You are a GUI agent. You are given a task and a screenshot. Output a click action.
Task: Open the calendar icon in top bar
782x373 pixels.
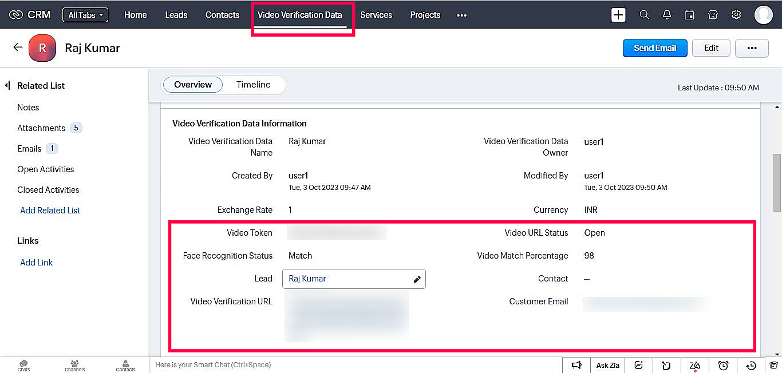click(690, 15)
